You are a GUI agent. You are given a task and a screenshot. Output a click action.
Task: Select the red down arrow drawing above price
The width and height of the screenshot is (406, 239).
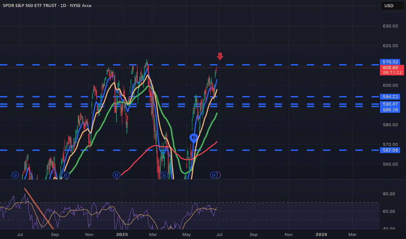(x=220, y=56)
